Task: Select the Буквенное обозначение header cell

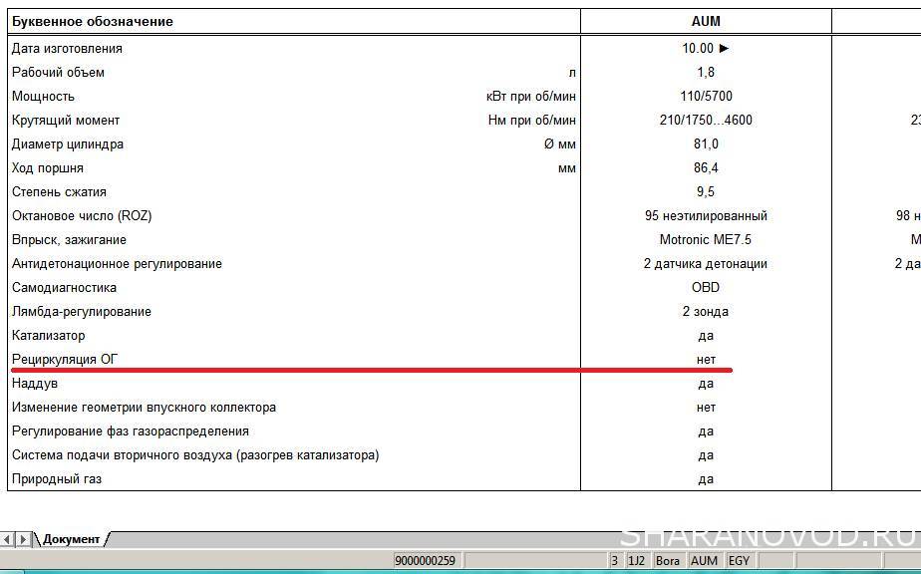Action: 92,21
